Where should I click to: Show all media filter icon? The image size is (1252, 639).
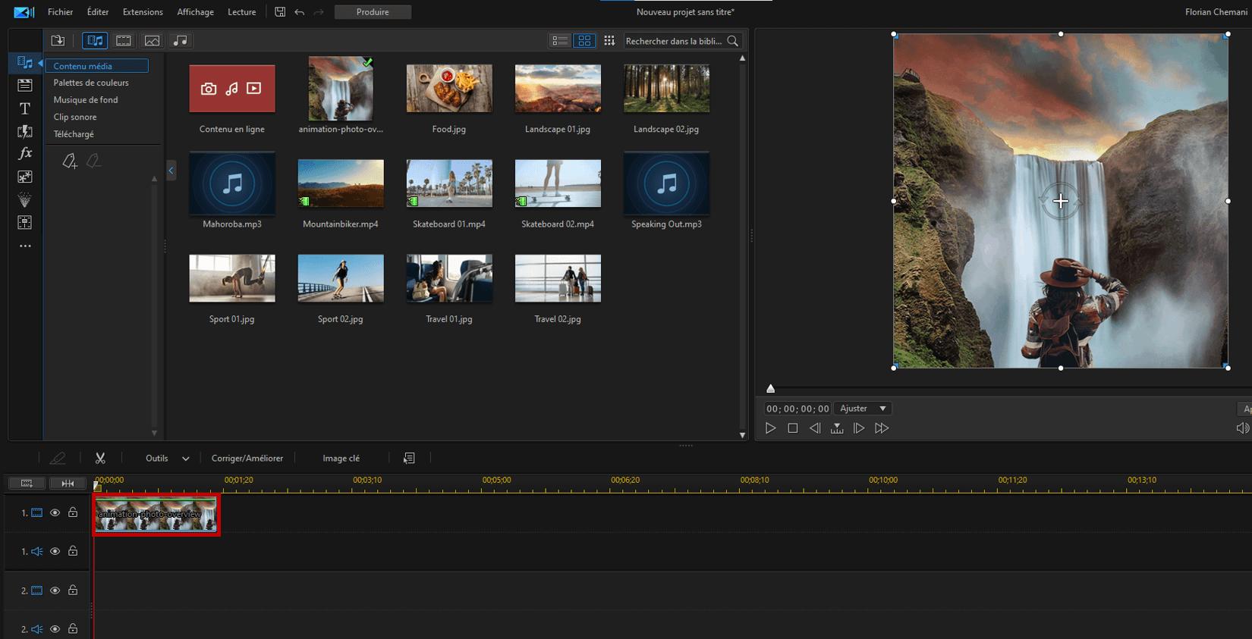(x=95, y=40)
